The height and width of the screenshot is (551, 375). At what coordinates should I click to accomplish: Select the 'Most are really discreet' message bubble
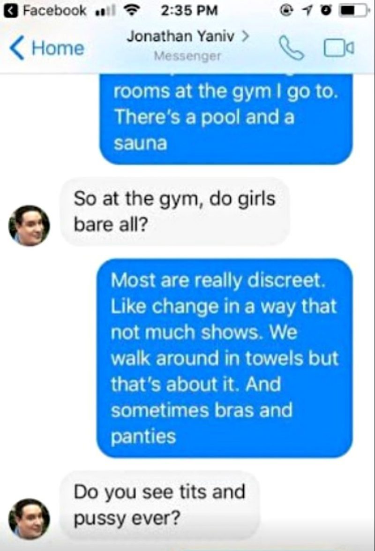[225, 358]
